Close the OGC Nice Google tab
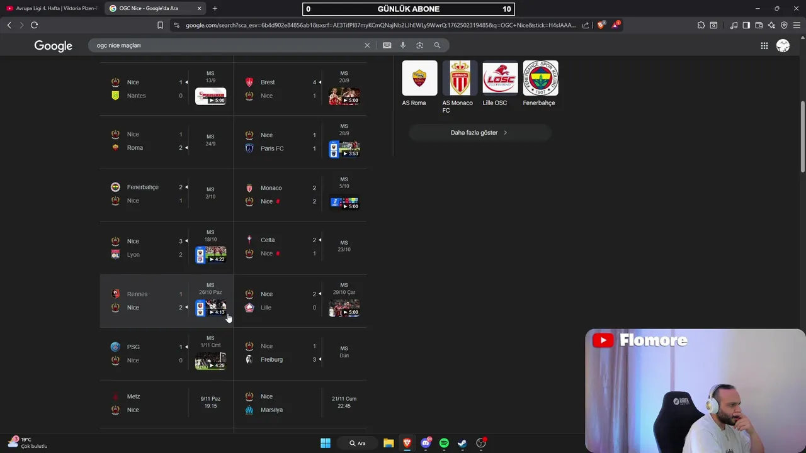The width and height of the screenshot is (806, 453). 199,8
